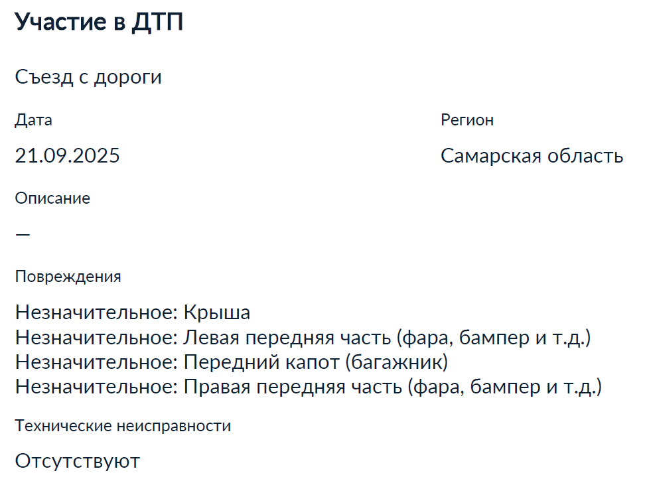Screen dimensions: 647x481
Task: Select the 'Правая передняя часть' damage line
Action: coord(308,387)
